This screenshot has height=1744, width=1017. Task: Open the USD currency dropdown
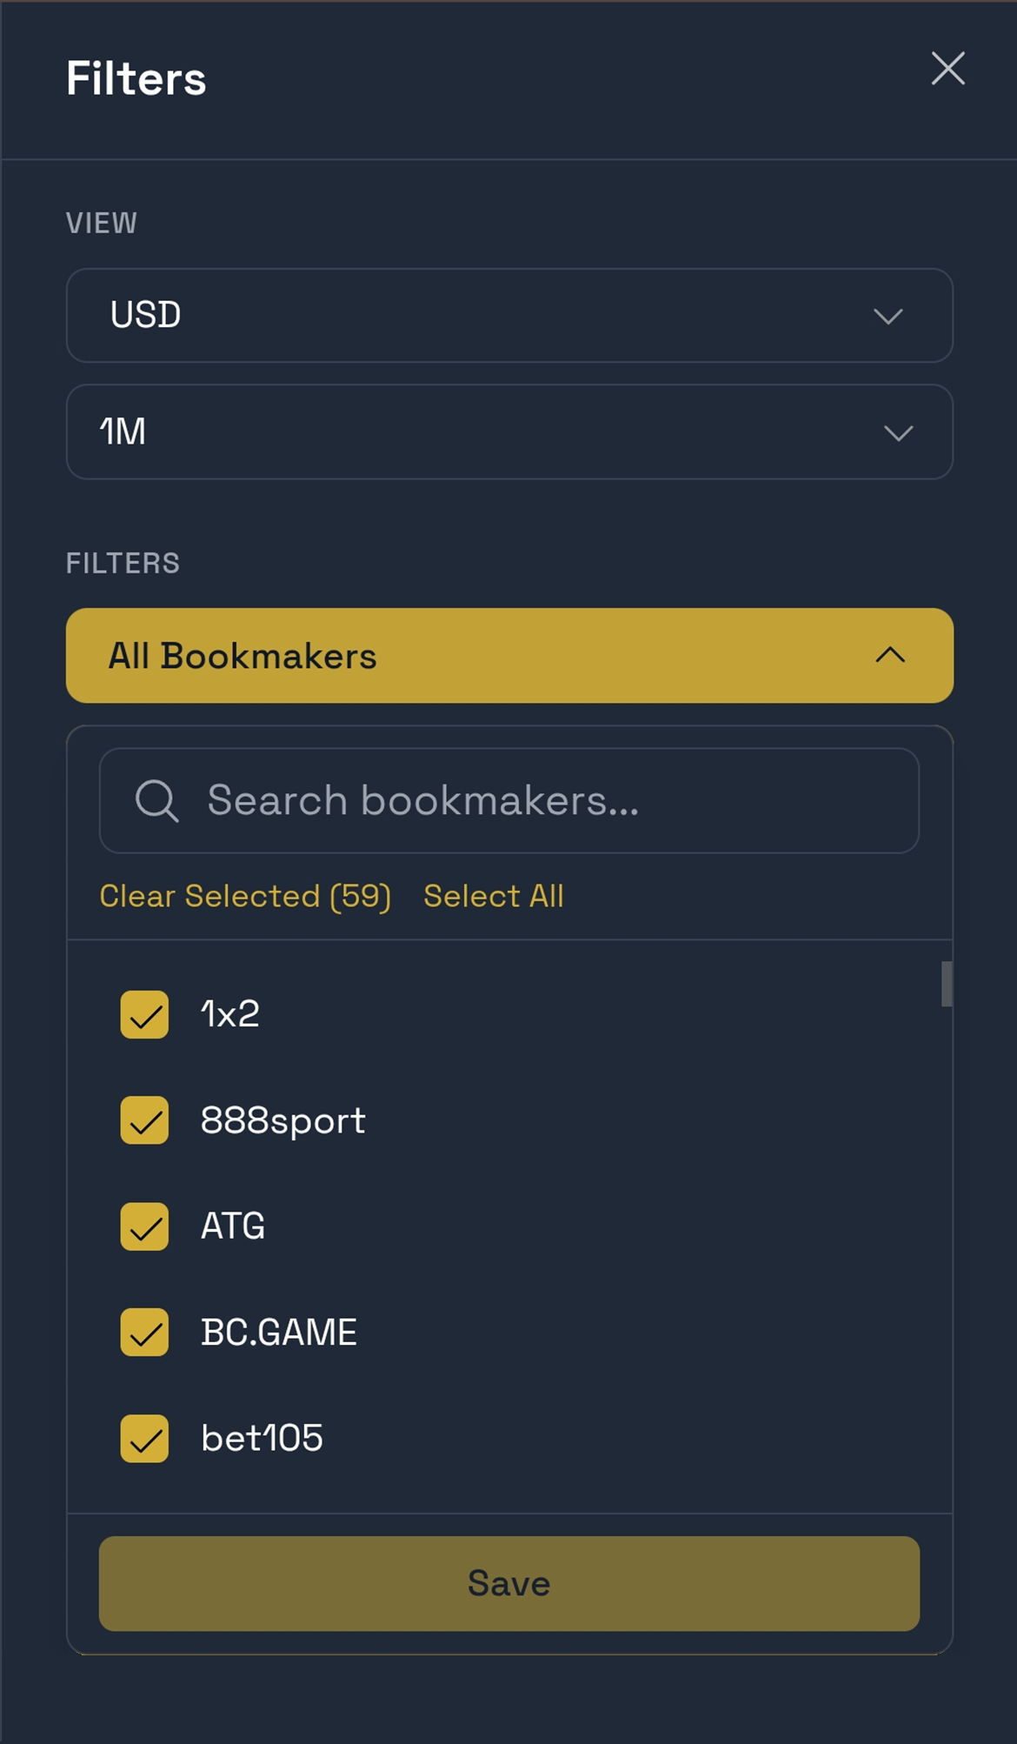click(x=508, y=316)
